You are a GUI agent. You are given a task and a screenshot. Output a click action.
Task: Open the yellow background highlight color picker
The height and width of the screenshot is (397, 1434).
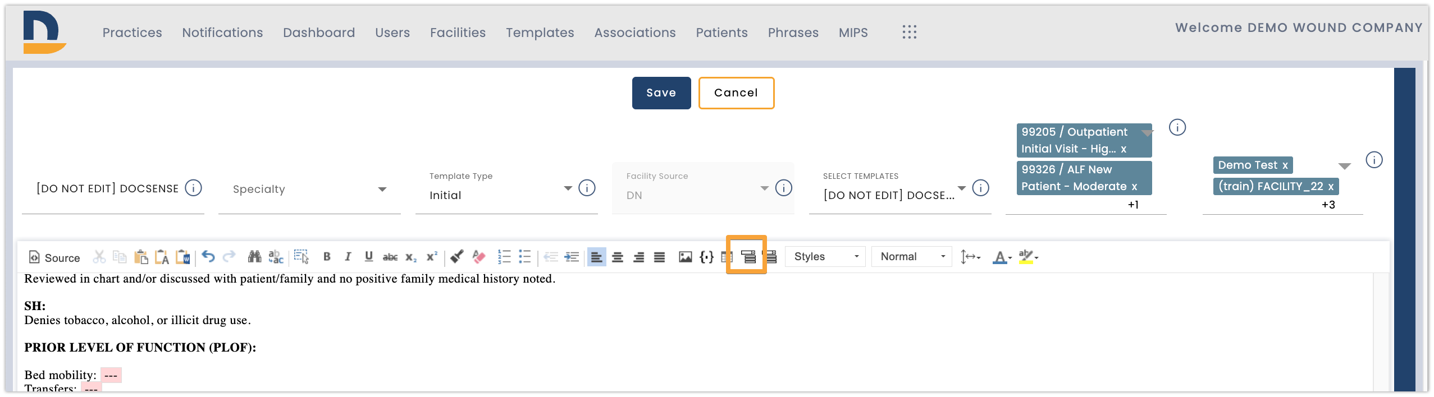point(1029,257)
